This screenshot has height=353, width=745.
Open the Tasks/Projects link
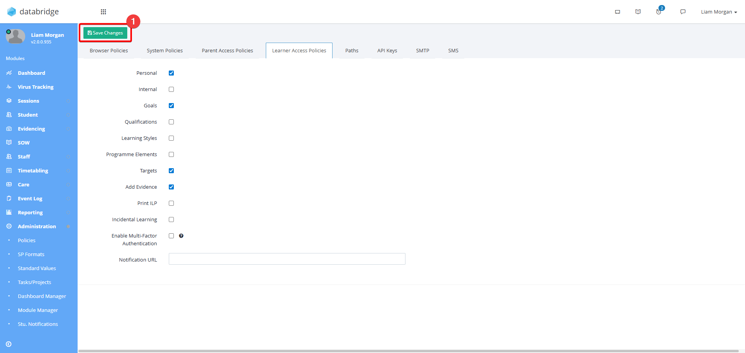35,282
